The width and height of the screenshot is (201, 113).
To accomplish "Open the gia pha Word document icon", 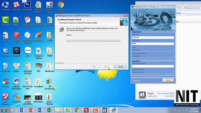I will pos(5,36).
